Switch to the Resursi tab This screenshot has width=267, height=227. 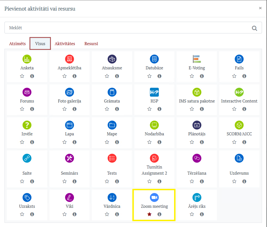point(91,44)
